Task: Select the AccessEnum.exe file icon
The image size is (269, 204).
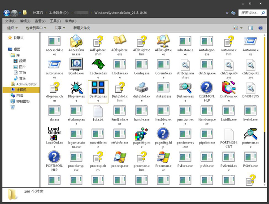Action: click(x=76, y=41)
